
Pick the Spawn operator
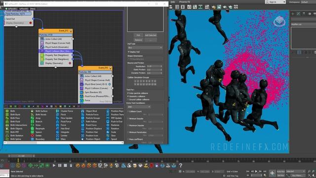[39, 132]
